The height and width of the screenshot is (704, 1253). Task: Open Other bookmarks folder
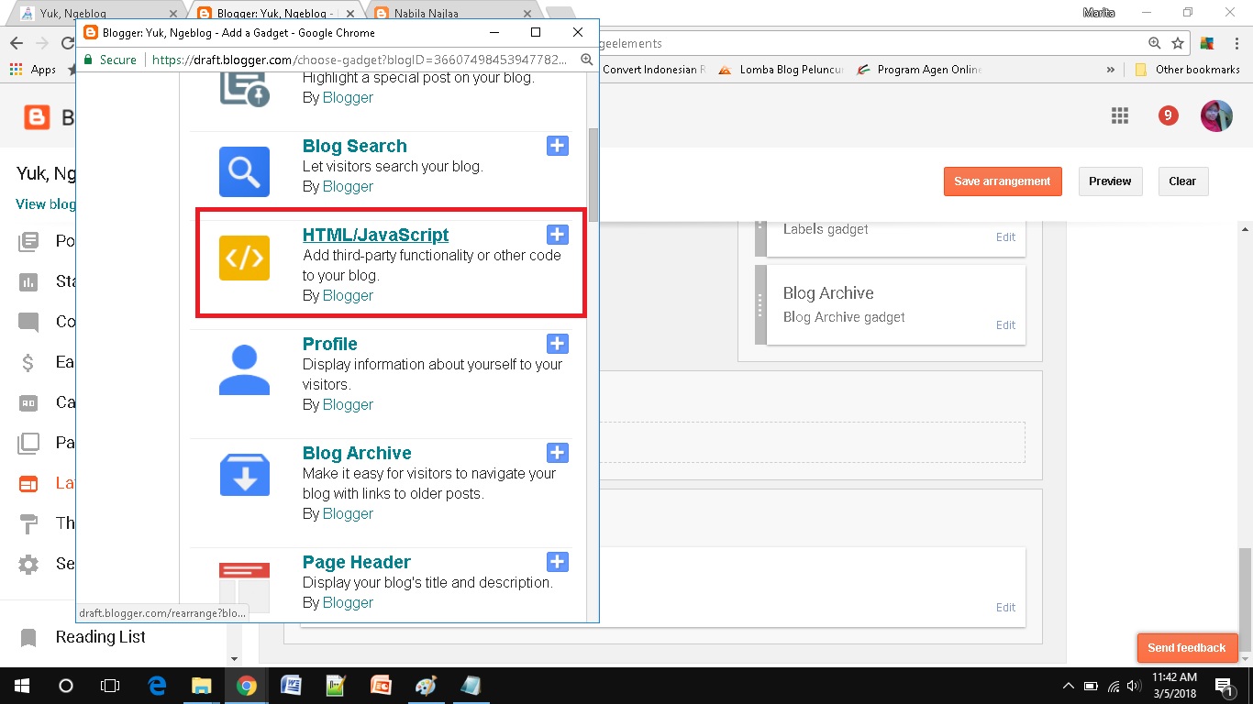click(1188, 70)
